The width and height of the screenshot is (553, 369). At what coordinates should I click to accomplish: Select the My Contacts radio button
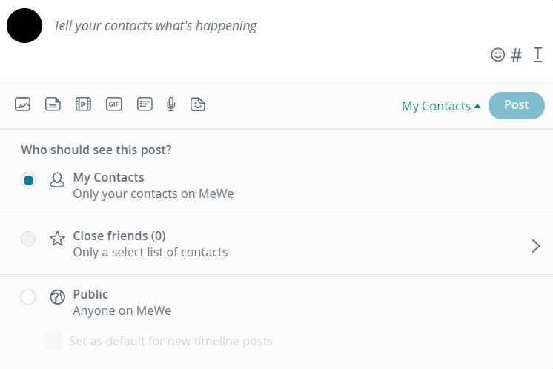[x=28, y=180]
